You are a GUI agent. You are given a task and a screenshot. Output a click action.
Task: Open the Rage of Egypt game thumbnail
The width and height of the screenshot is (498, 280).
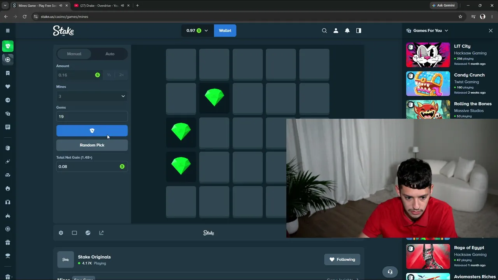(x=428, y=256)
